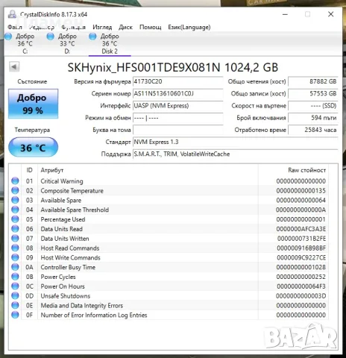
Task: Select the Data Units Read attribute name
Action: point(61,229)
